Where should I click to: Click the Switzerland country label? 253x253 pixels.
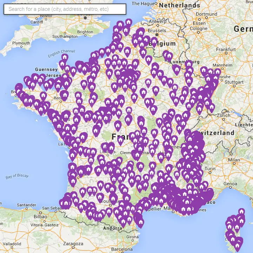click(217, 133)
